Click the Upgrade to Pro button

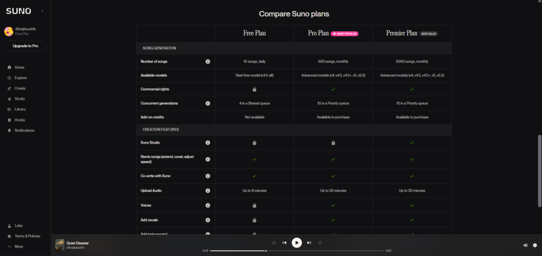(x=25, y=46)
